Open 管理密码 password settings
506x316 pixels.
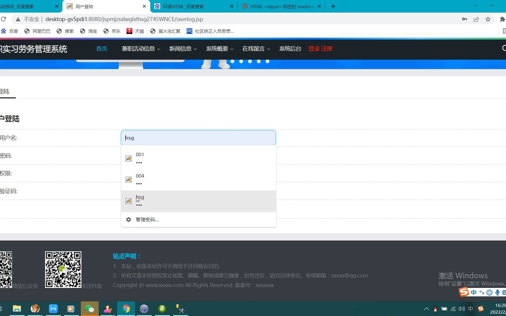[199, 219]
